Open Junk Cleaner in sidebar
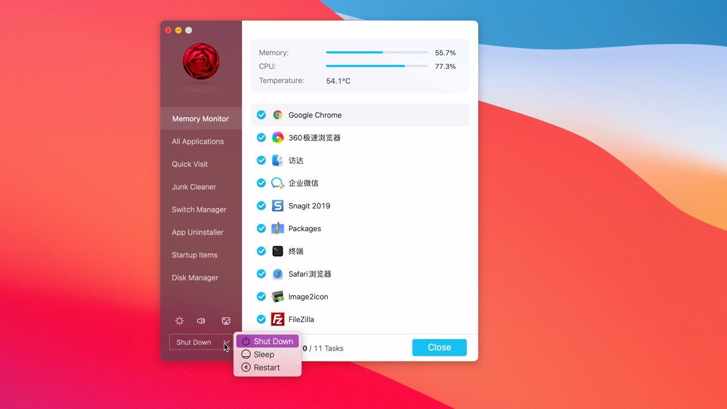The image size is (727, 409). point(201,187)
